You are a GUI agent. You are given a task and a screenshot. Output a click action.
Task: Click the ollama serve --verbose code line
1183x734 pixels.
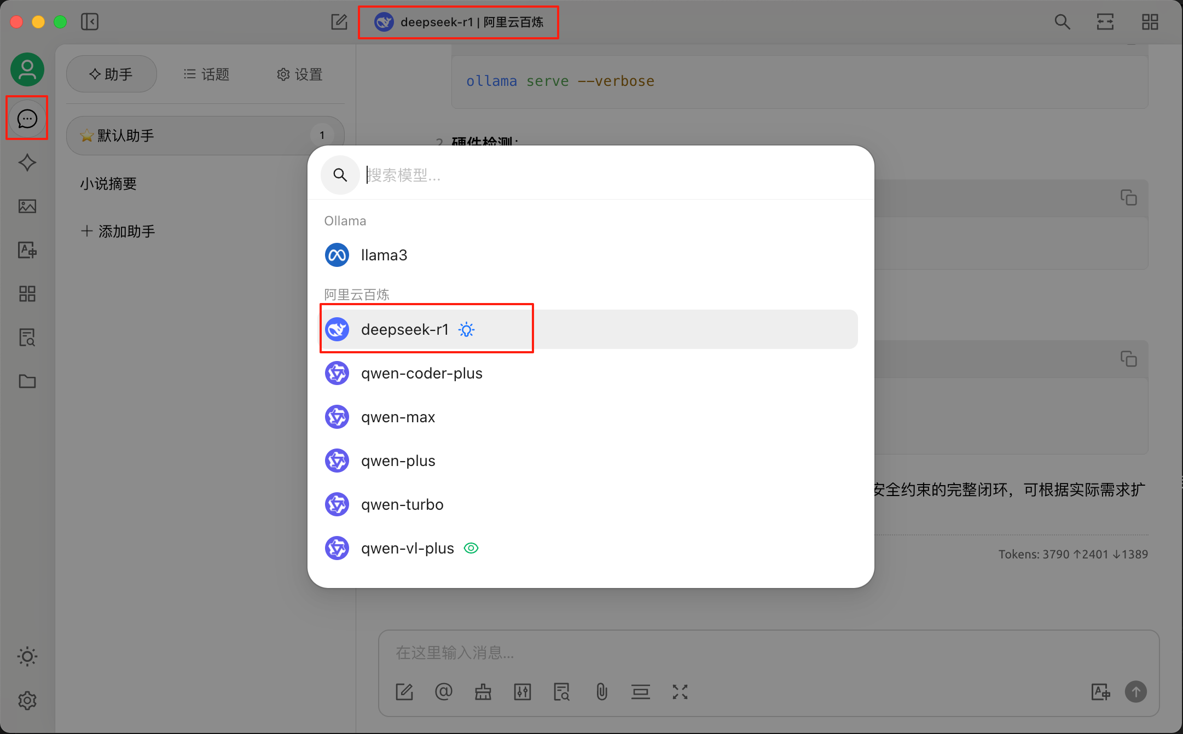pyautogui.click(x=560, y=81)
